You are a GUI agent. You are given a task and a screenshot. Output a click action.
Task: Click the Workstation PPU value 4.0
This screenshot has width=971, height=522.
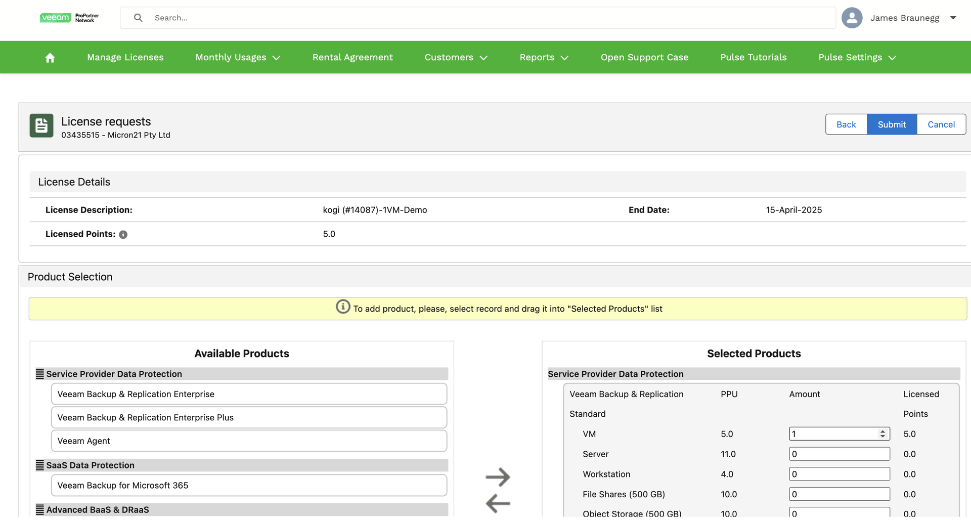point(727,474)
